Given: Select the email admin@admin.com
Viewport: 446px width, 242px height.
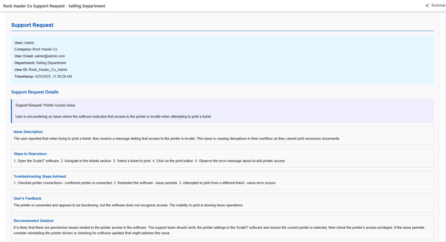Looking at the screenshot, I should point(50,56).
